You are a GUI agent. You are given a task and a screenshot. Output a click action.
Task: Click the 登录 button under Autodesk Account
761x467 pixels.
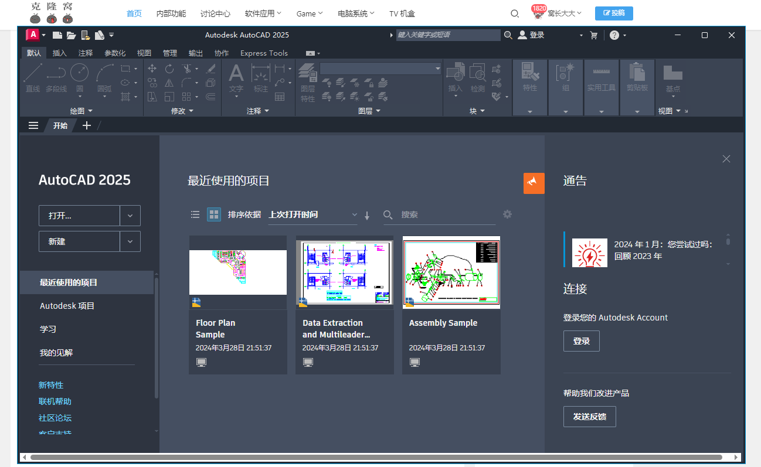tap(582, 341)
